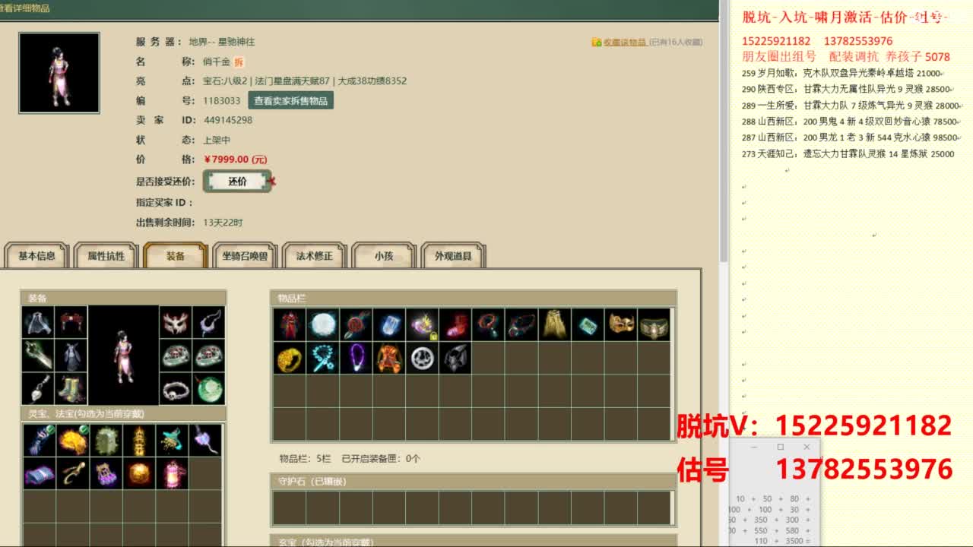The height and width of the screenshot is (547, 973).
Task: Click the document line starting 259 岁月如歌
Action: click(842, 74)
